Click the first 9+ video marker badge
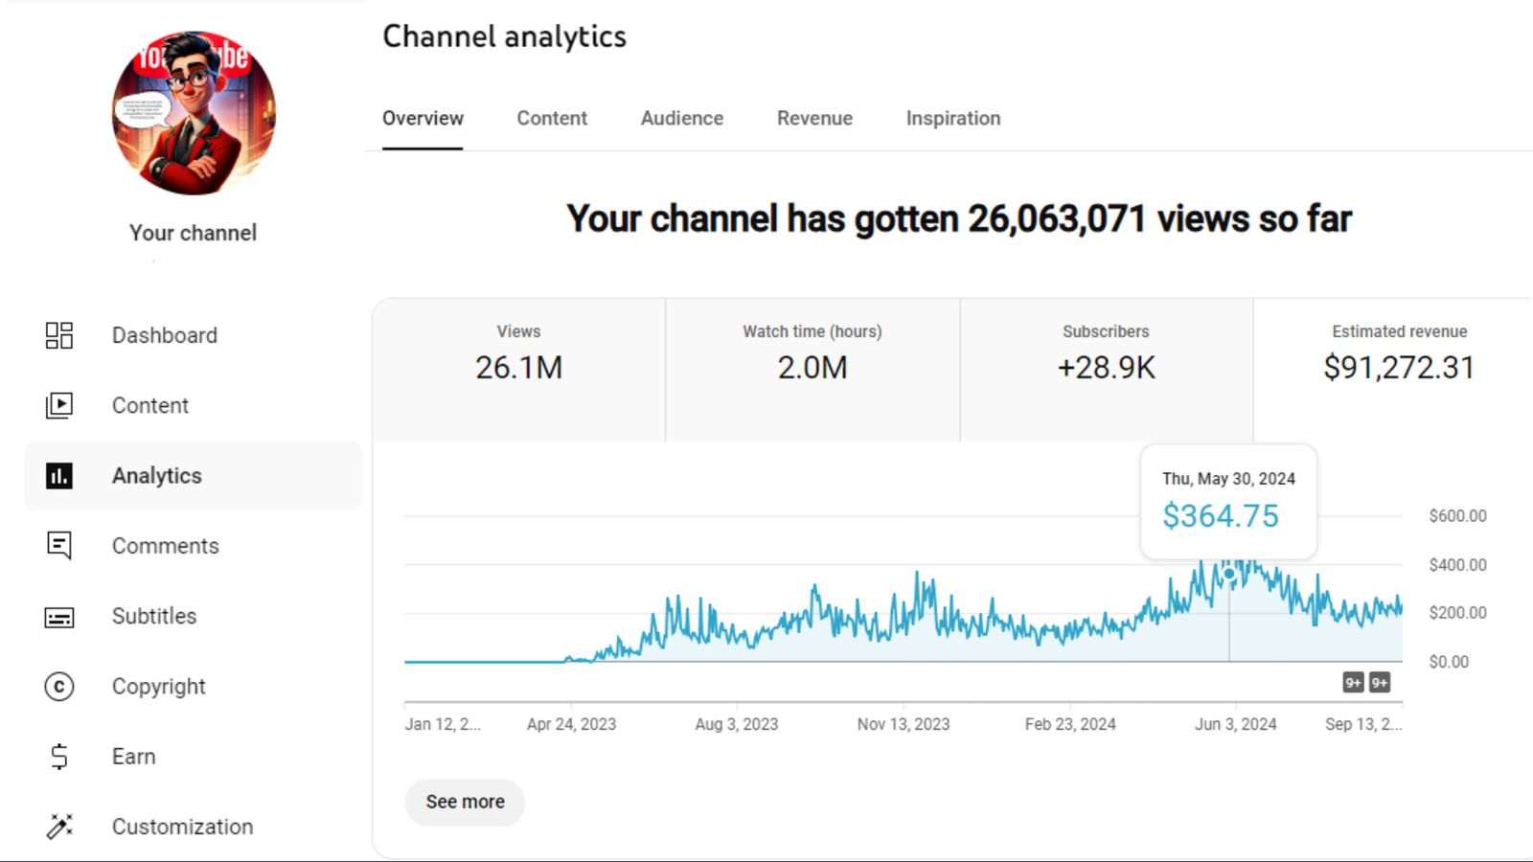The width and height of the screenshot is (1533, 862). point(1353,682)
